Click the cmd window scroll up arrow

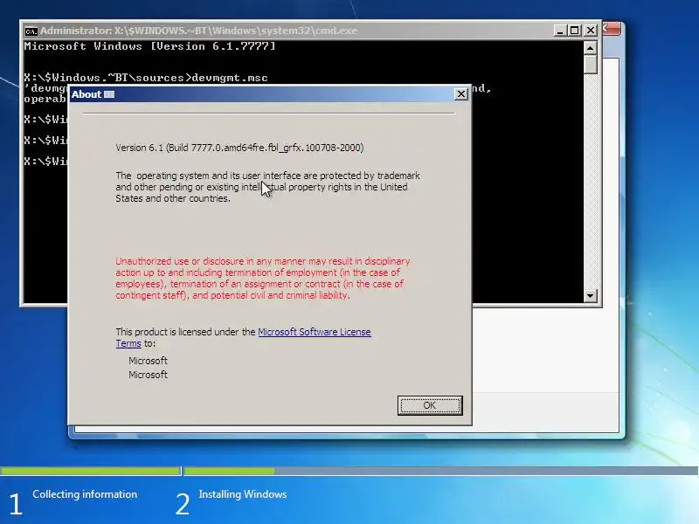(x=591, y=48)
